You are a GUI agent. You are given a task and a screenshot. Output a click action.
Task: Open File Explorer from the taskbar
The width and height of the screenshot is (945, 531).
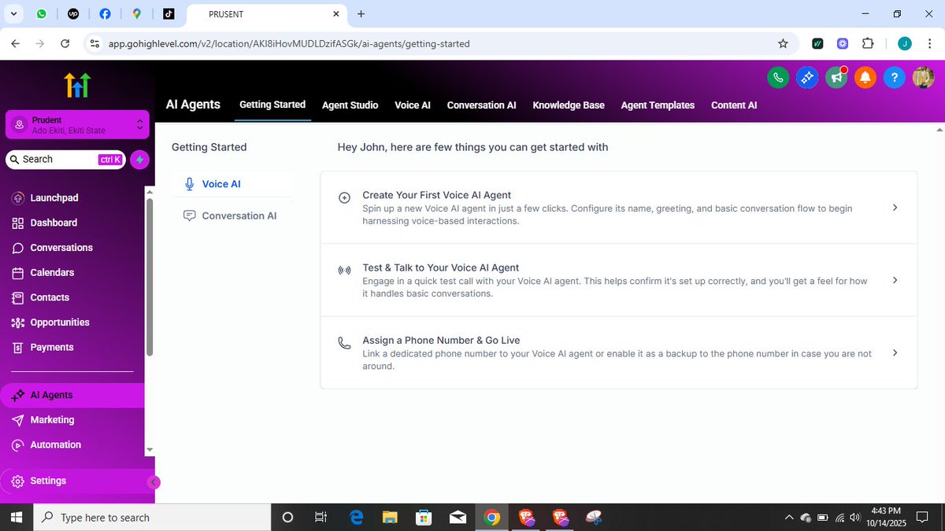(390, 517)
